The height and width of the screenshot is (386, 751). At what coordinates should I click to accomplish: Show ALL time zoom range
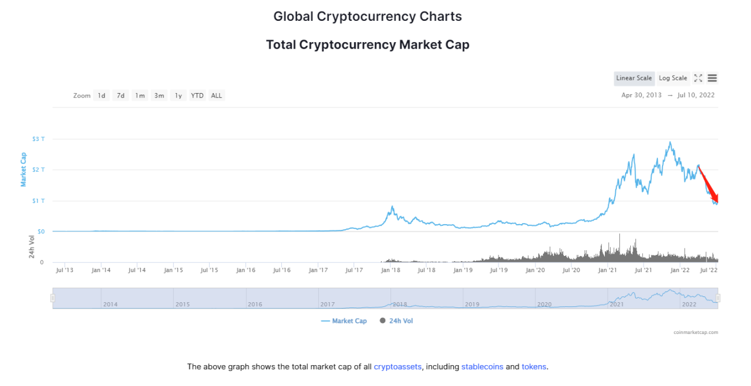tap(216, 95)
